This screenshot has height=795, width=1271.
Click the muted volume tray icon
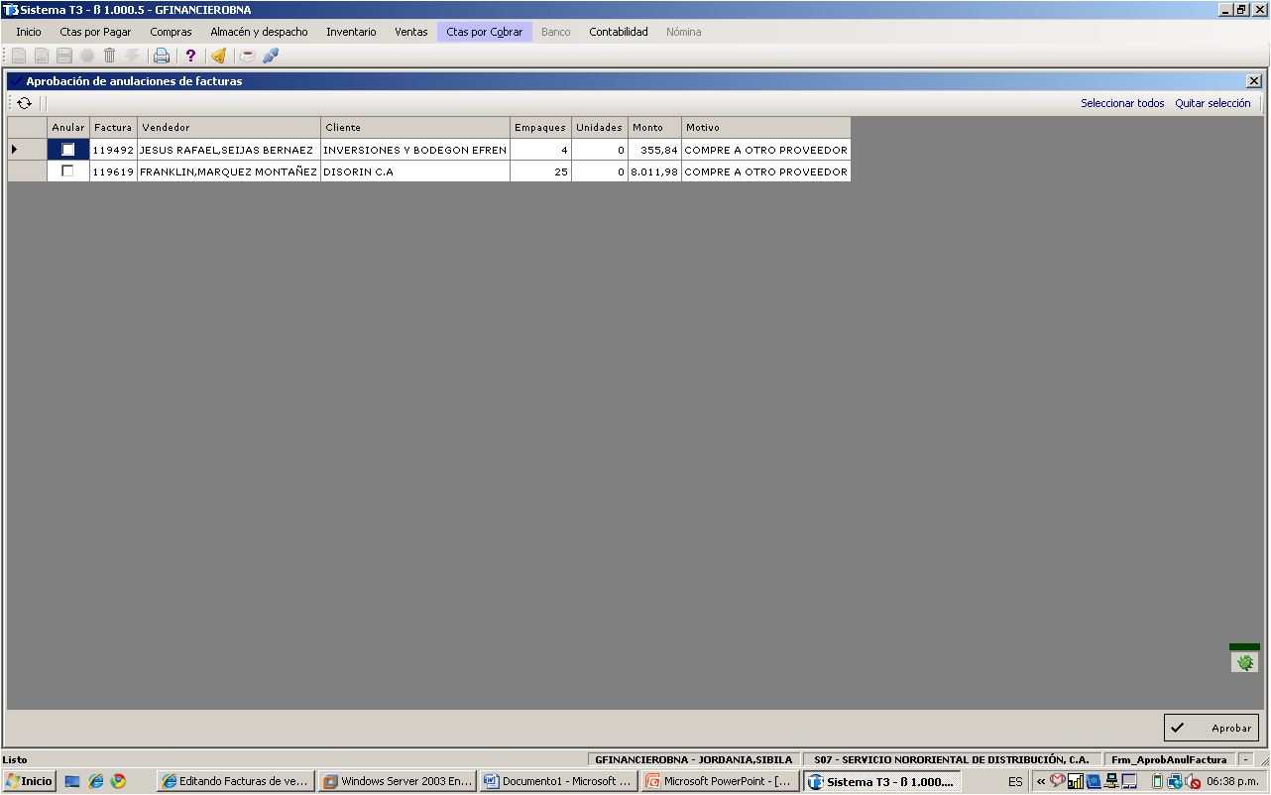(x=1194, y=781)
